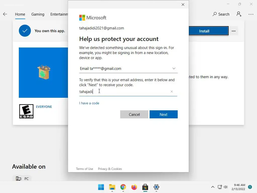Click the PC device icon under Available on

click(19, 178)
